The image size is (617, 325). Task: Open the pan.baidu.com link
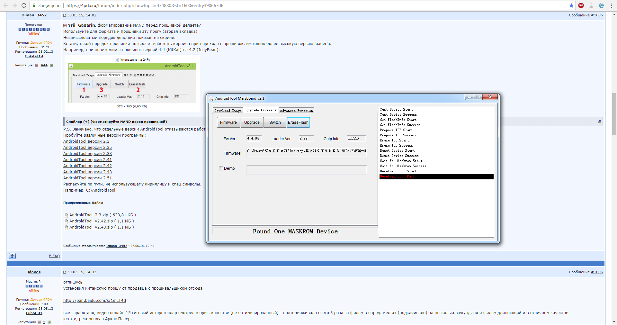tap(95, 301)
